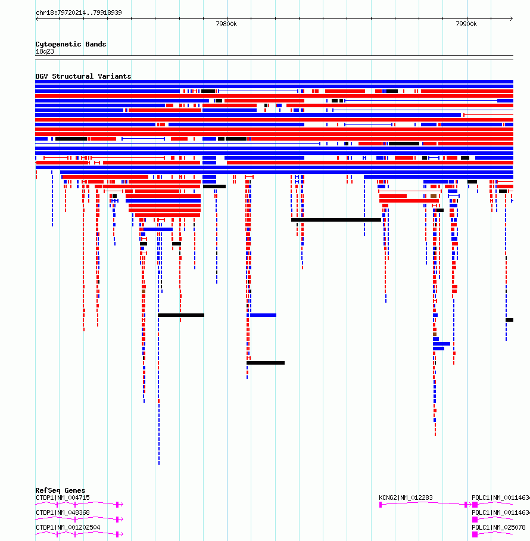Click the CTDP1 NM_004715 transcript glyph

(79, 505)
